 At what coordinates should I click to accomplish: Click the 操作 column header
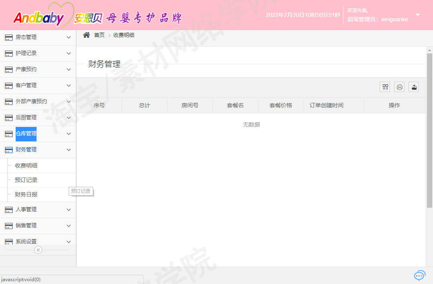pyautogui.click(x=394, y=105)
